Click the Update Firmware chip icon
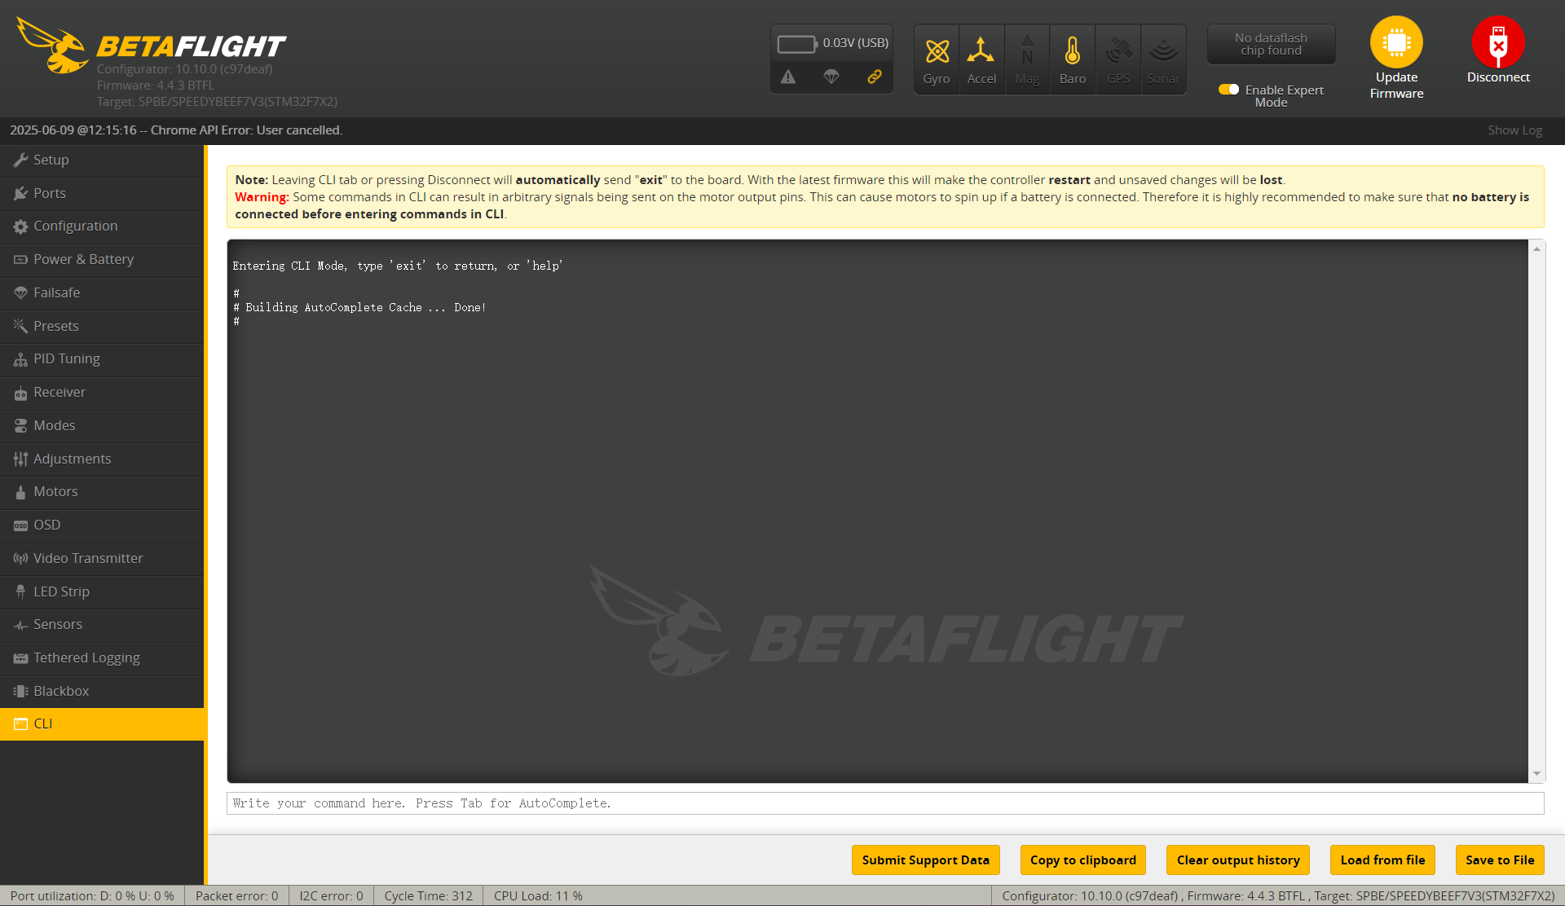 point(1396,42)
